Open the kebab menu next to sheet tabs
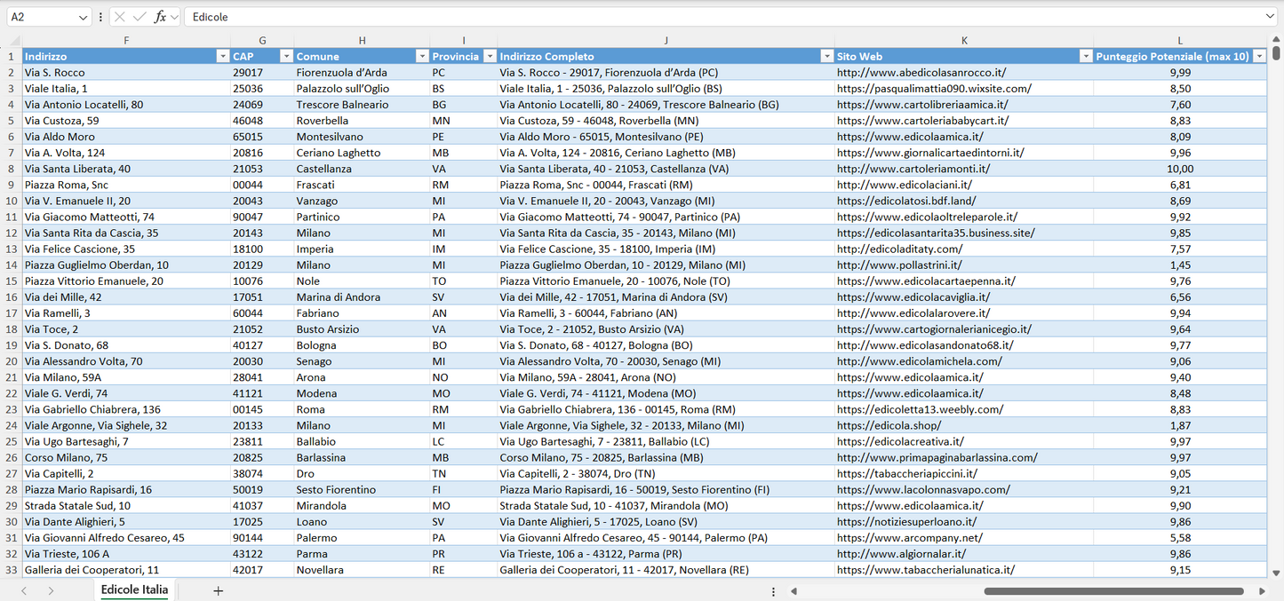This screenshot has height=601, width=1284. [x=772, y=589]
